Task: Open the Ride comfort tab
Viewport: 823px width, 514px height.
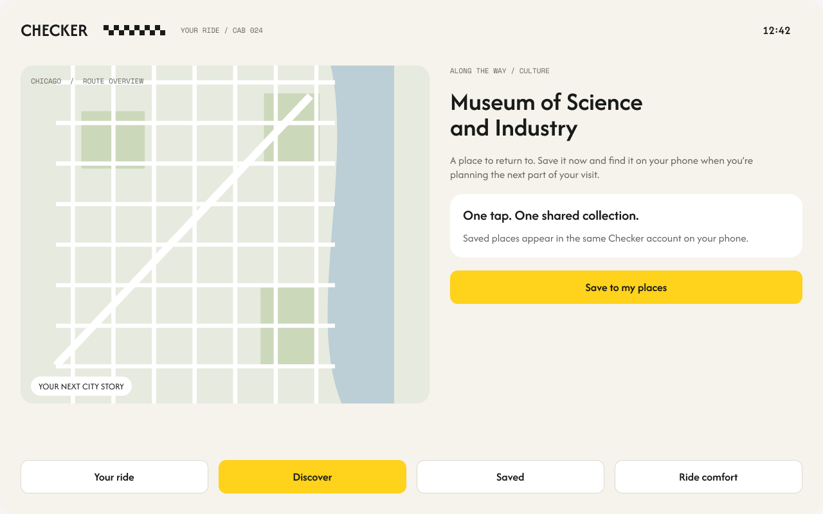Action: [709, 477]
